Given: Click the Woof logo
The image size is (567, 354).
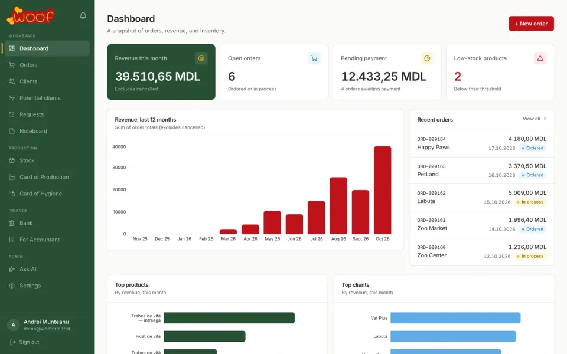Looking at the screenshot, I should [x=31, y=16].
